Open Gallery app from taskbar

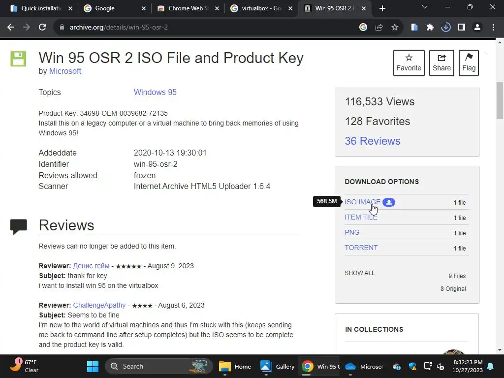[x=277, y=366]
